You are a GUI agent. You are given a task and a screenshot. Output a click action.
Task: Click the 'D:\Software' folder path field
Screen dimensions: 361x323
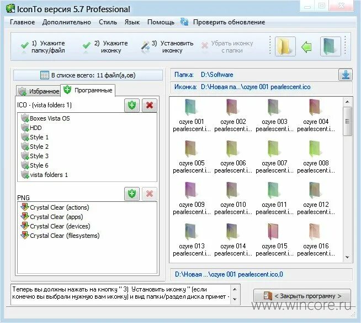click(254, 75)
